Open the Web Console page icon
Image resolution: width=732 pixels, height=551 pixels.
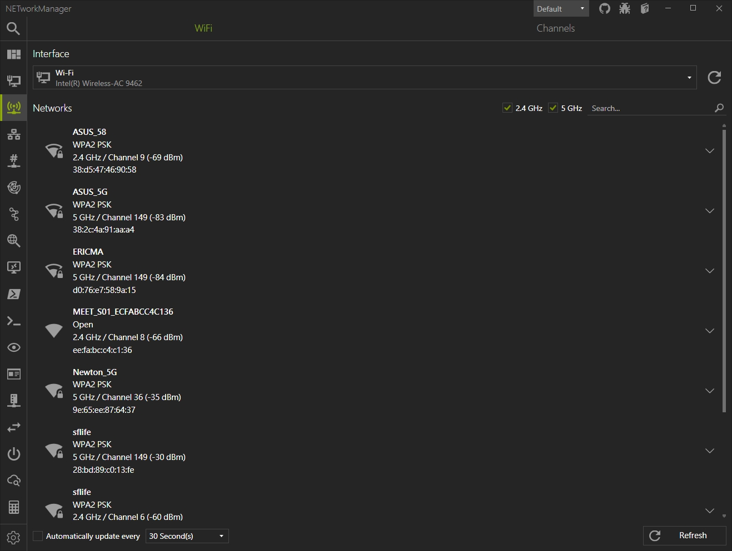(13, 374)
